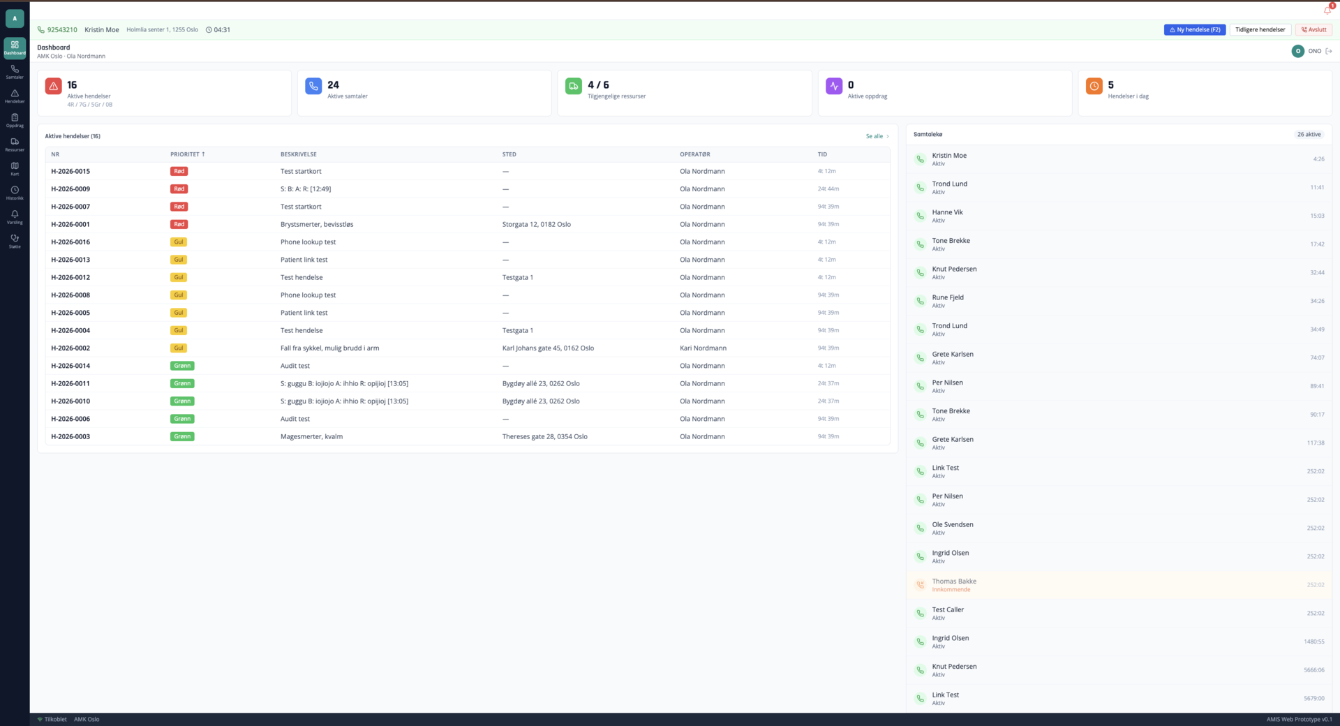Click the incoming call icon for Thomas Bakke
The height and width of the screenshot is (726, 1340).
coord(921,585)
